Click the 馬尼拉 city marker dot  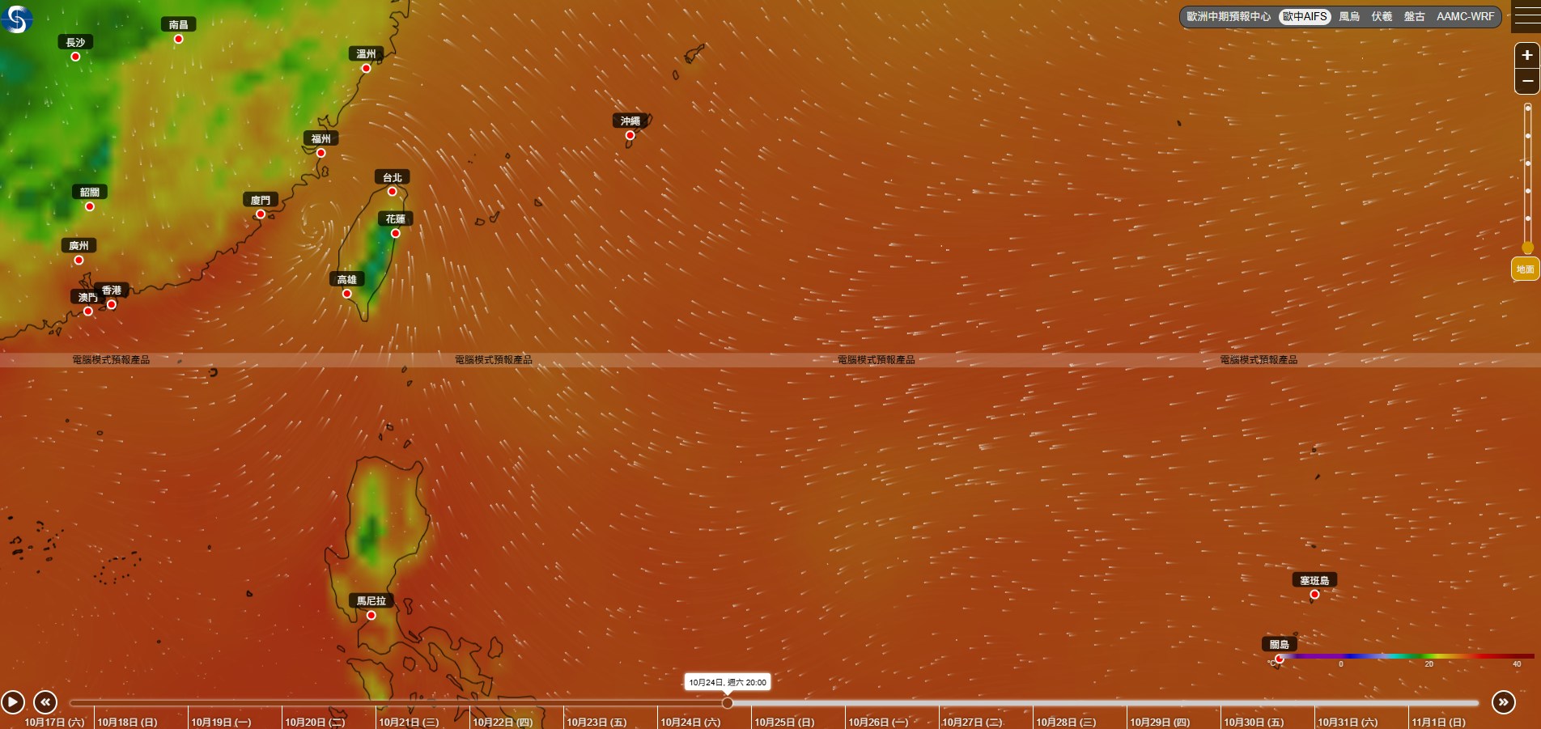(371, 615)
